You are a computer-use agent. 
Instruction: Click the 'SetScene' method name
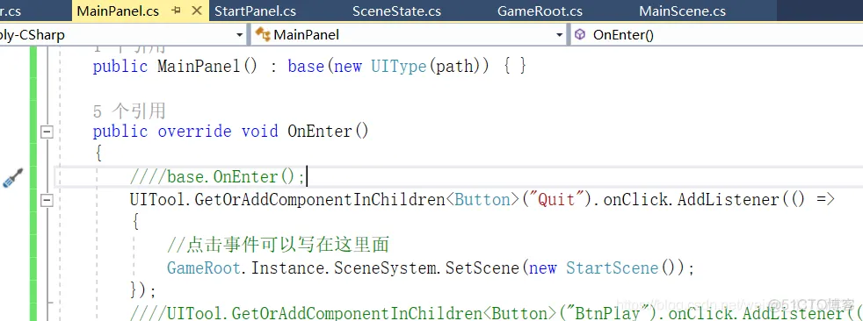coord(482,268)
